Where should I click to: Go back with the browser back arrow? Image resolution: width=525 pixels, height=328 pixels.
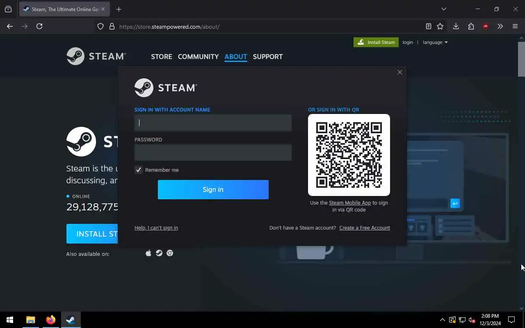click(10, 26)
